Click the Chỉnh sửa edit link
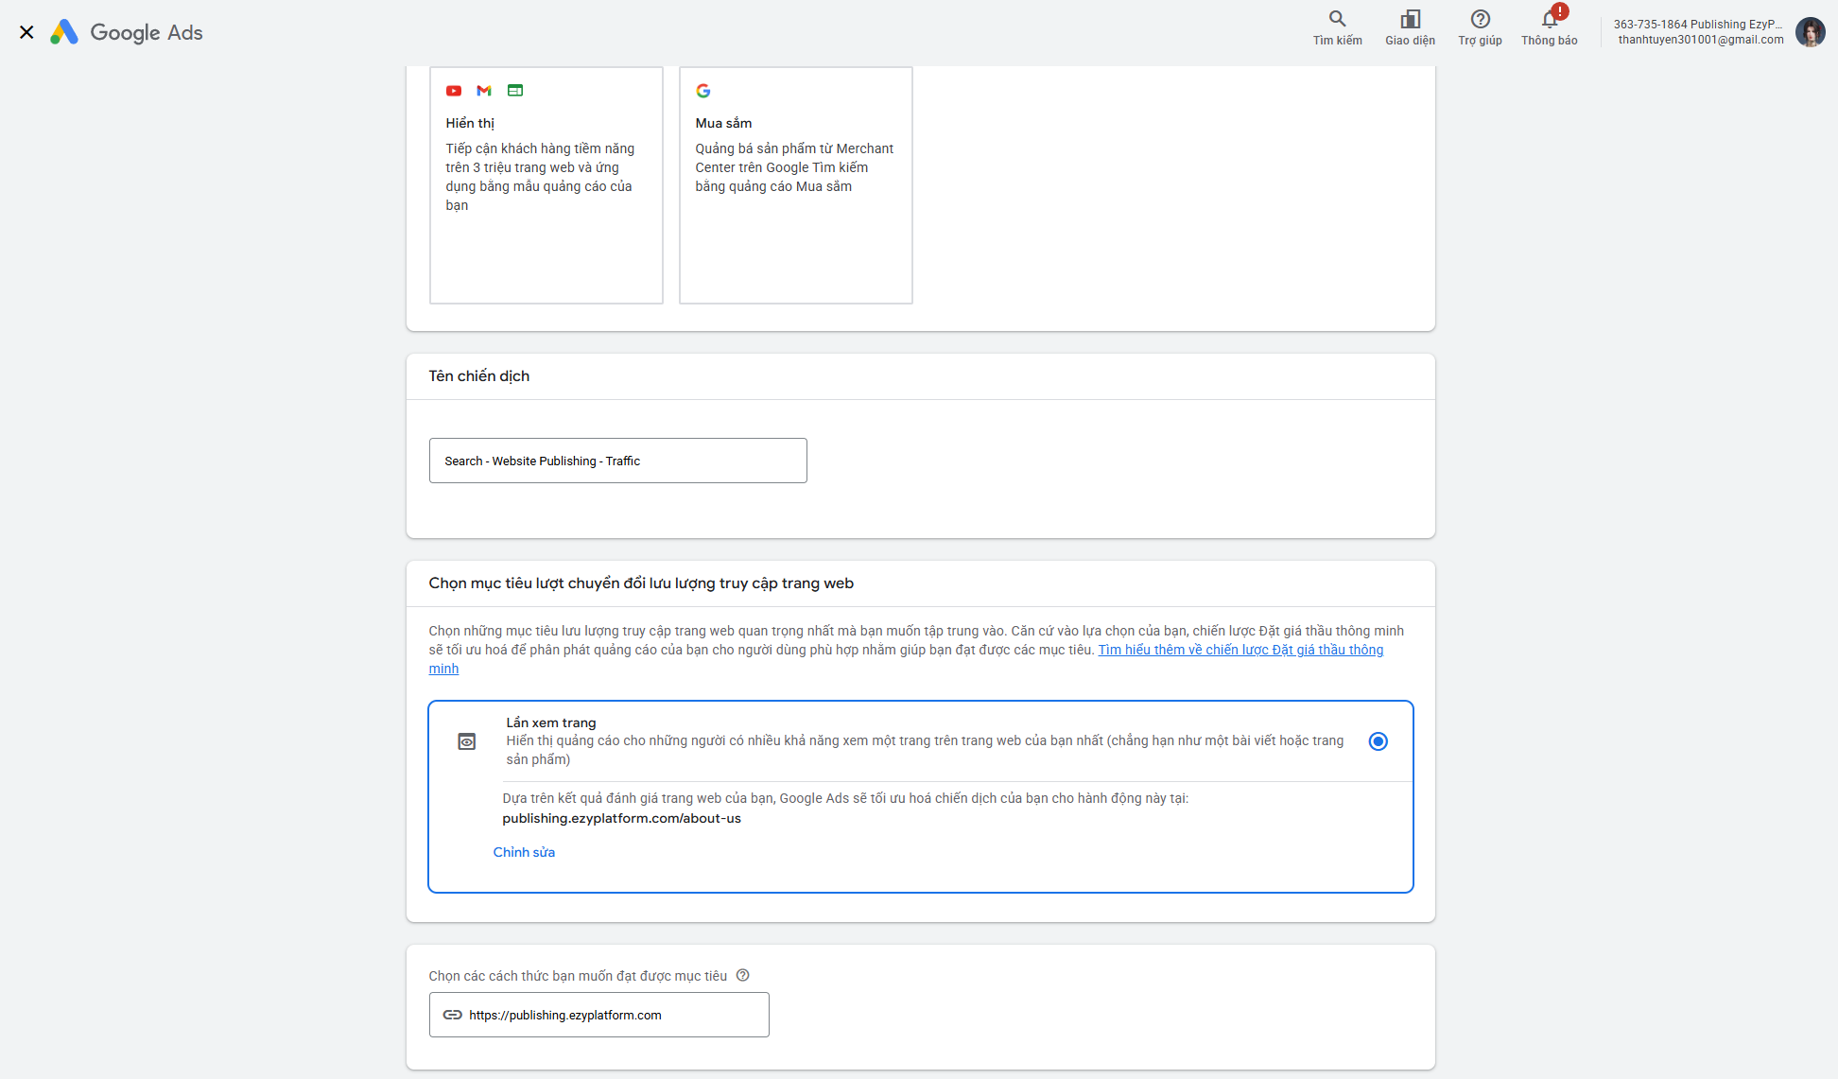The width and height of the screenshot is (1838, 1079). tap(524, 852)
